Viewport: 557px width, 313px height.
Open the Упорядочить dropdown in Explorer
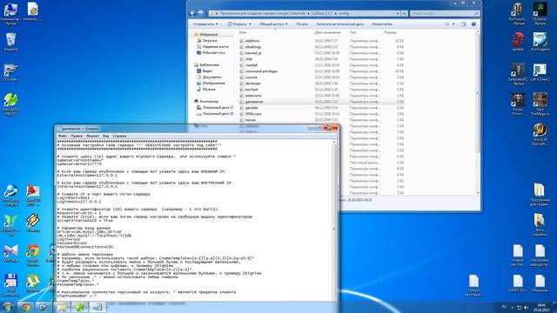pos(205,23)
